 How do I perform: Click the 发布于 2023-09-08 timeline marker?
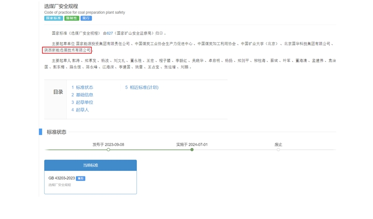109,150
